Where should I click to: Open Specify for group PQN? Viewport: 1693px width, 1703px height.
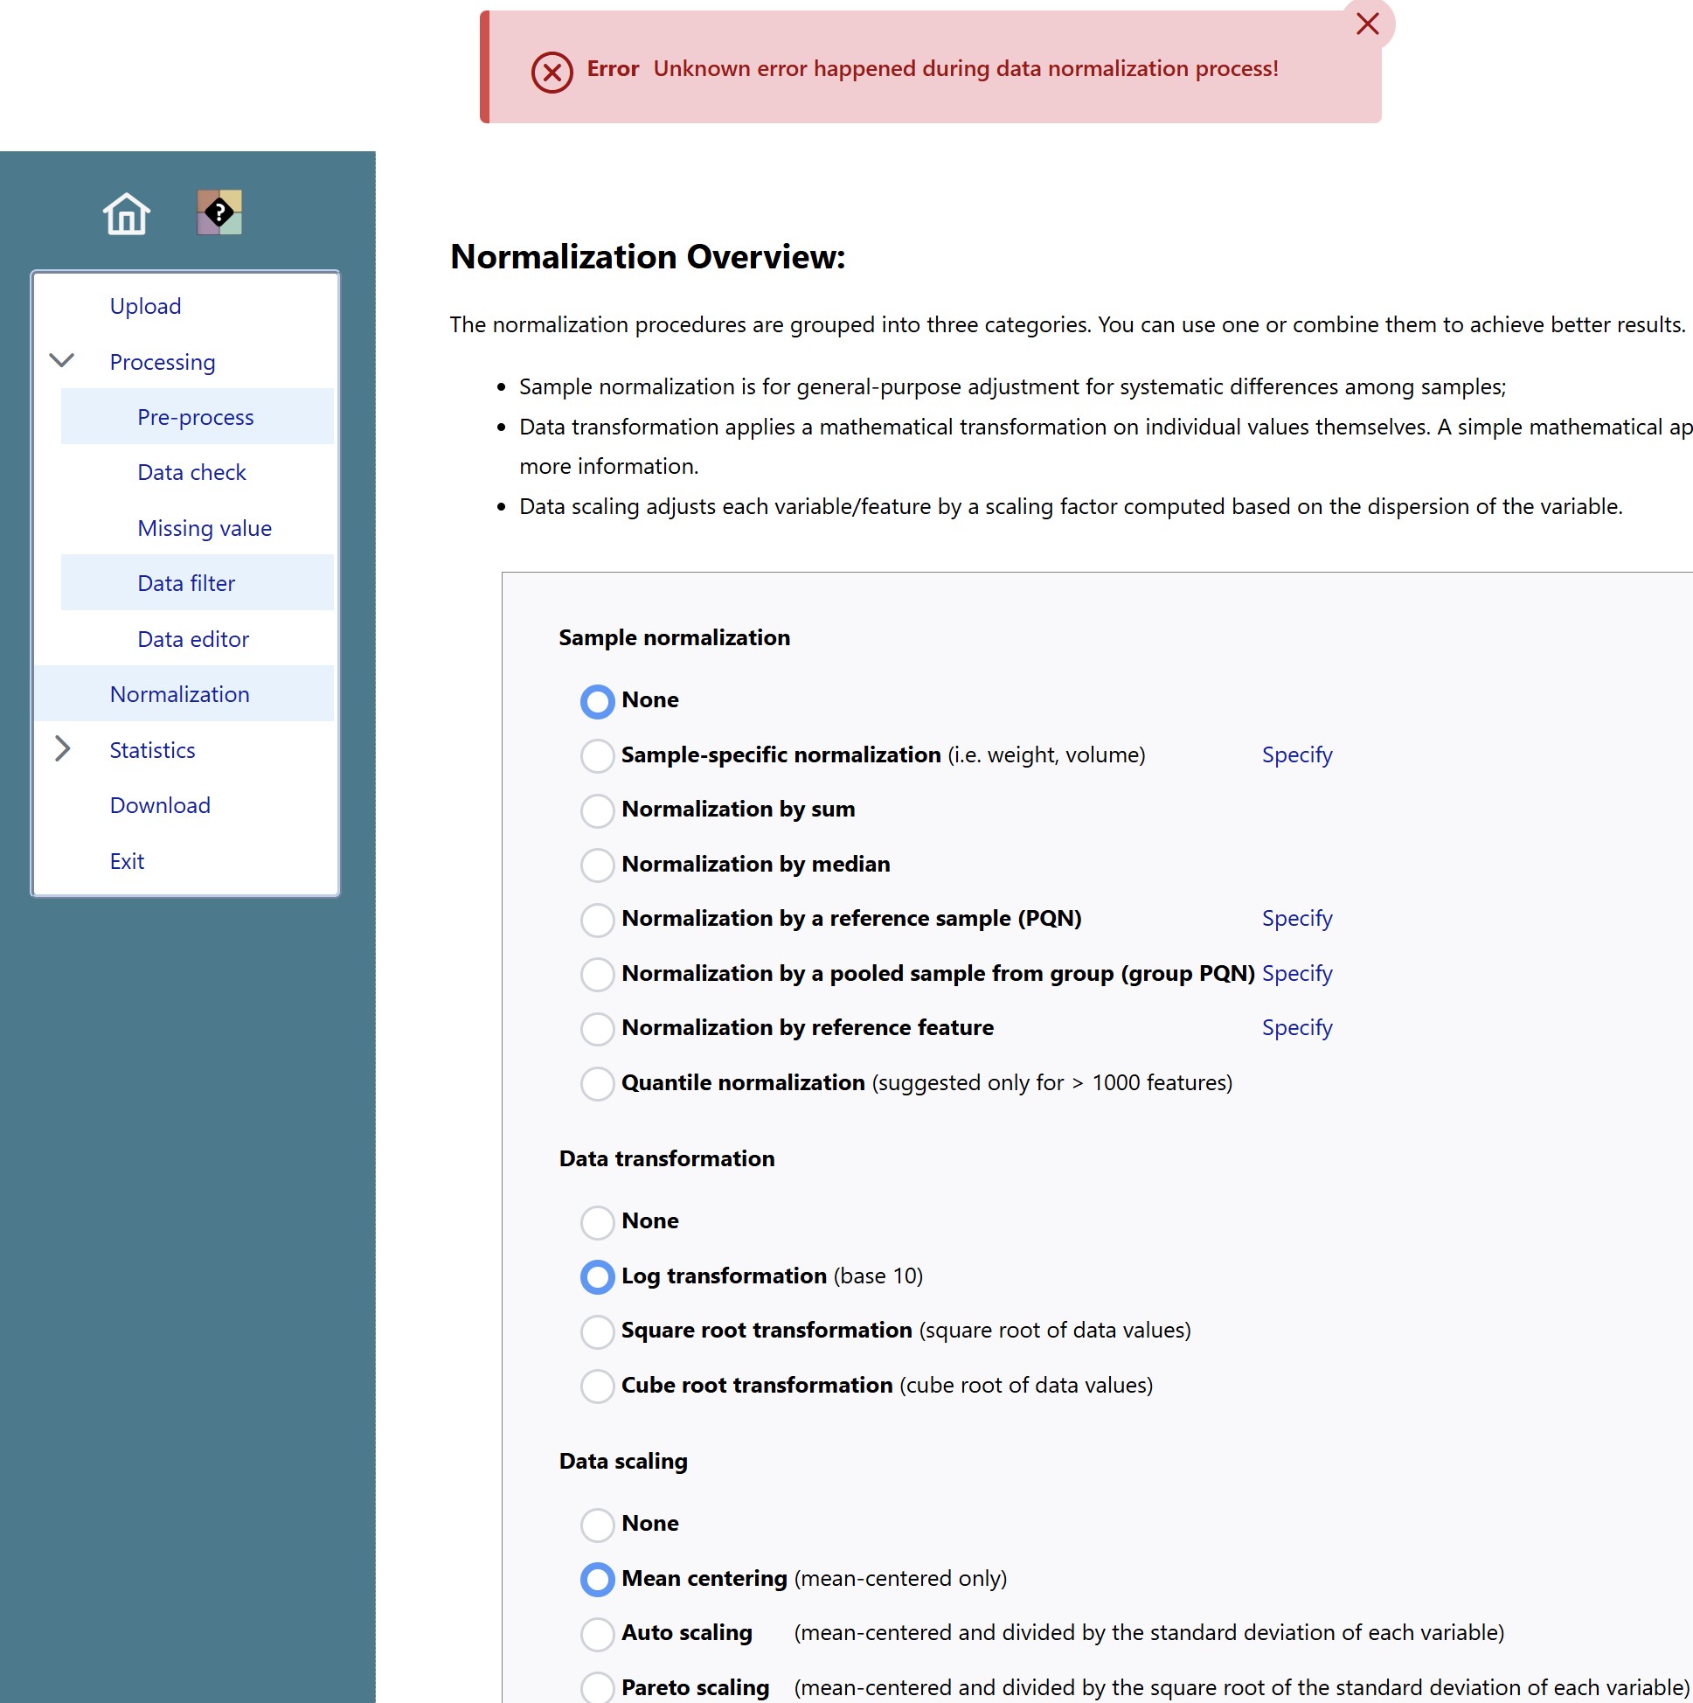click(1296, 973)
